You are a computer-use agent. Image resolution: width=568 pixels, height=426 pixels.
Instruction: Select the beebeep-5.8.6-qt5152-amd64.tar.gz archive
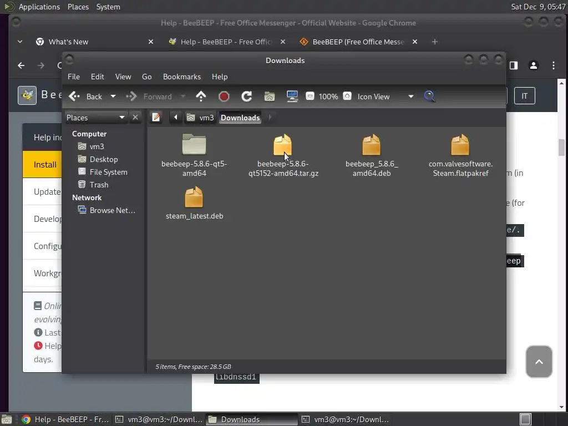pos(283,155)
